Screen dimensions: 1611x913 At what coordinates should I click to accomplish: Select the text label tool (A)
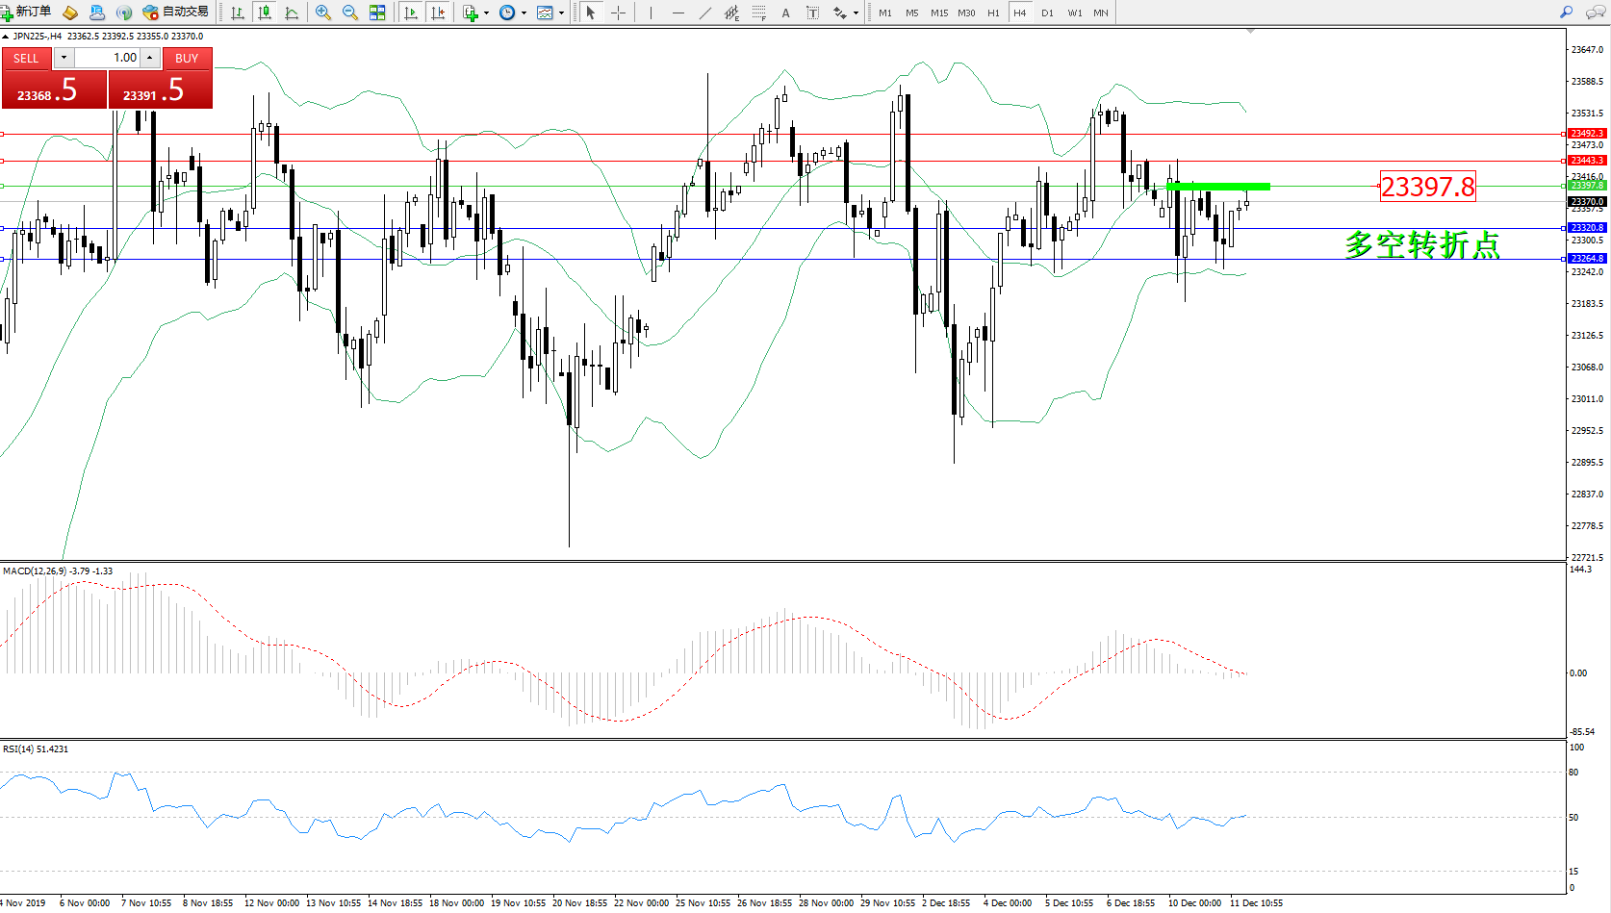click(785, 13)
